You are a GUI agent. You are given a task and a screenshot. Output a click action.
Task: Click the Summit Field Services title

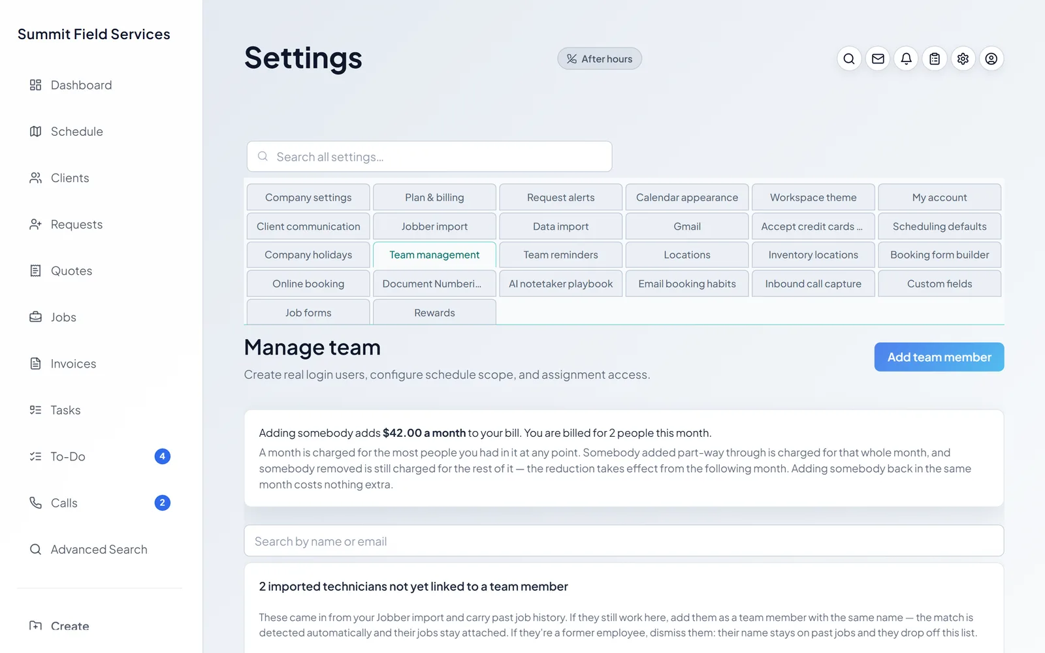[x=94, y=34]
